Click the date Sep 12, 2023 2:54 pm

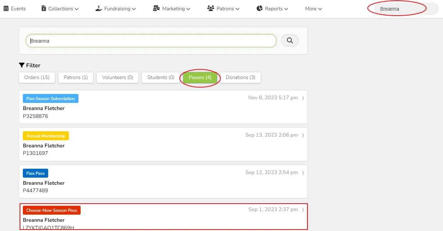click(271, 172)
